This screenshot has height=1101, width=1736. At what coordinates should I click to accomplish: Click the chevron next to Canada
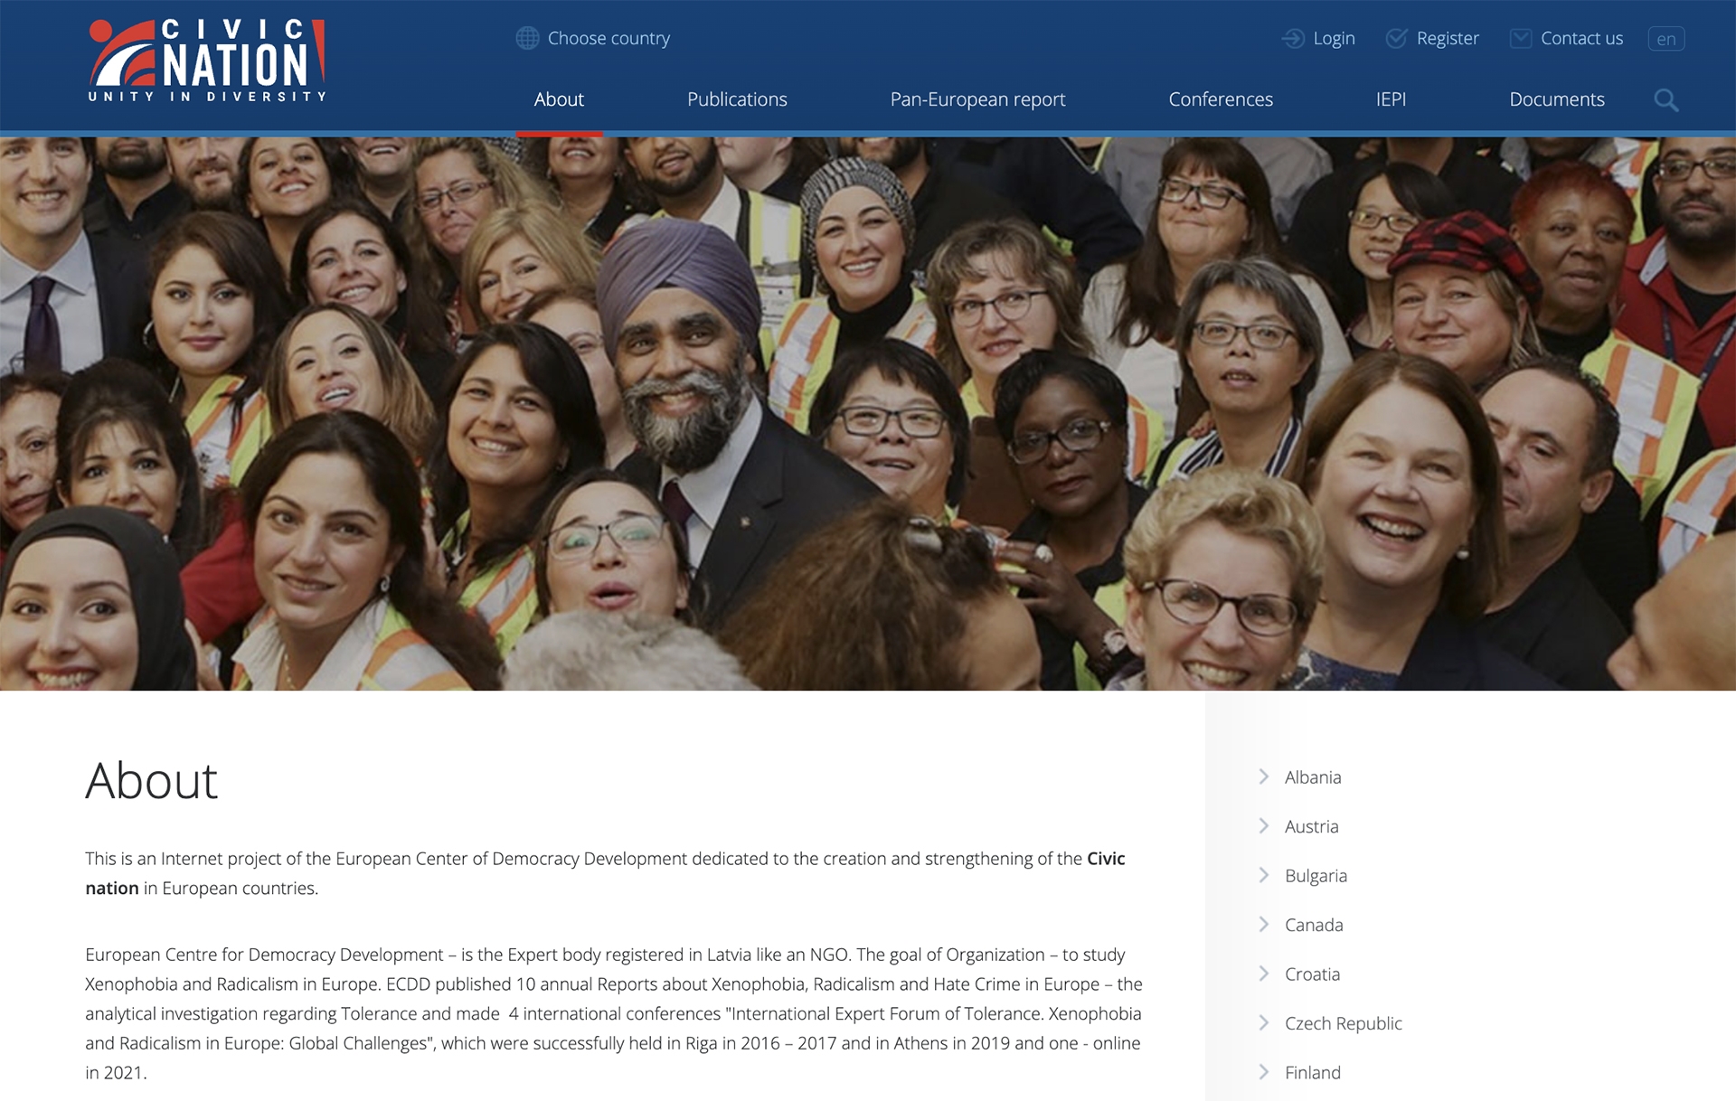(x=1264, y=924)
